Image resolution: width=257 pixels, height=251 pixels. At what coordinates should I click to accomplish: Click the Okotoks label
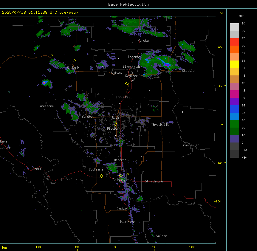click(123, 209)
